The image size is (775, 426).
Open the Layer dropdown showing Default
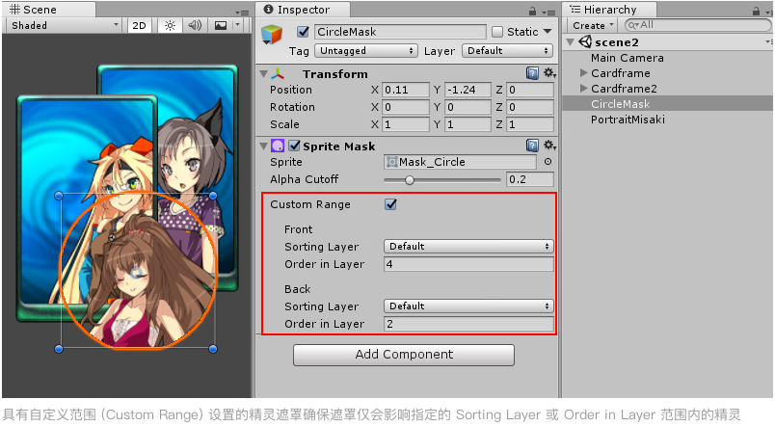(508, 51)
